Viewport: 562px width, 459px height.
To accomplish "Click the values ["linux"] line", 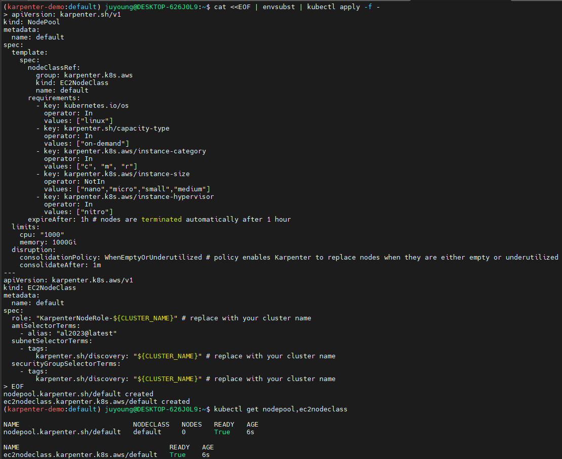I will (x=78, y=121).
